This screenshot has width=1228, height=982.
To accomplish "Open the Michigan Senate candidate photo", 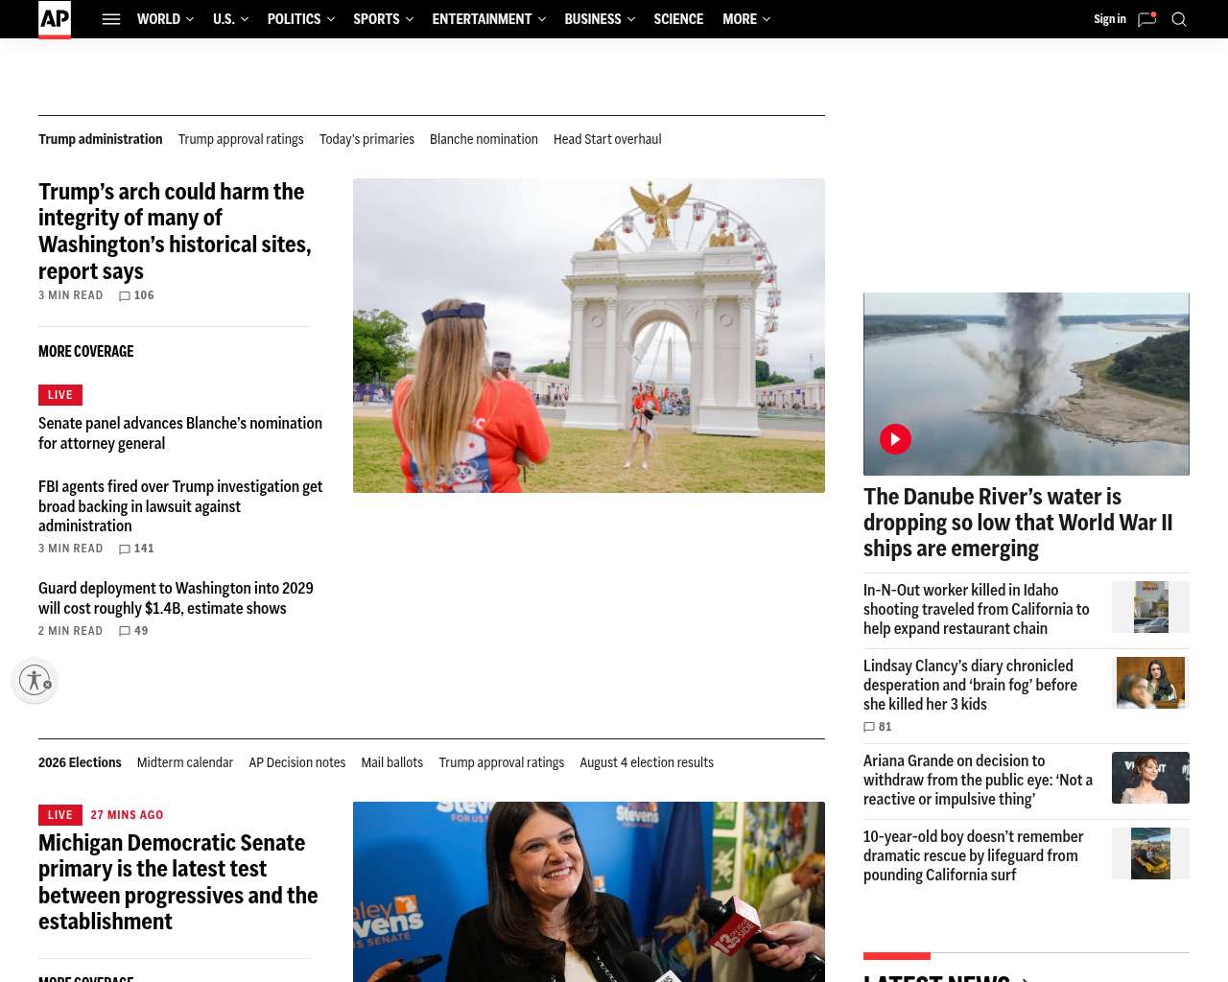I will coord(589,892).
